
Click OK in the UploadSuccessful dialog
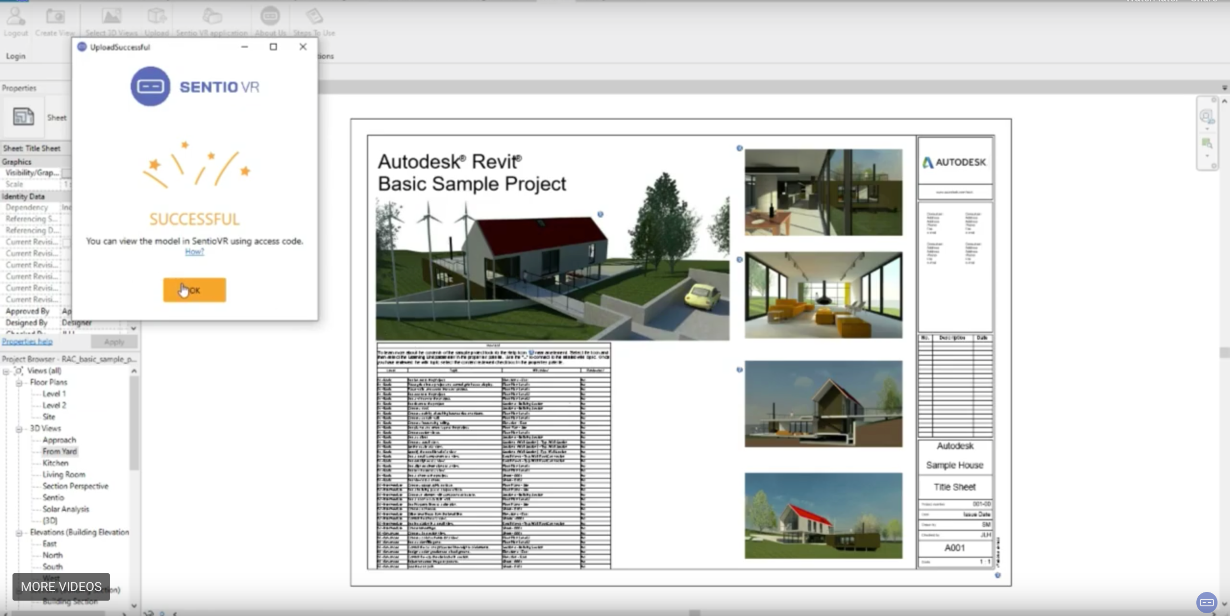[195, 290]
